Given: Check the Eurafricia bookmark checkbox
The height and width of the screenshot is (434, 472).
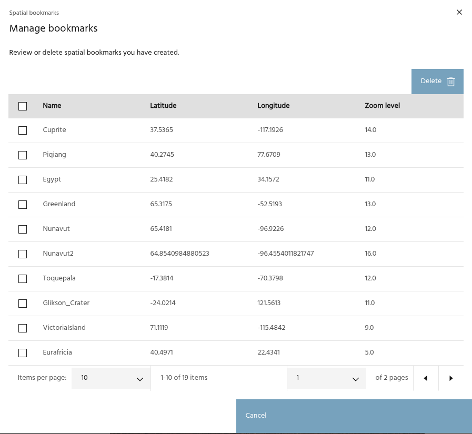Looking at the screenshot, I should coord(23,353).
